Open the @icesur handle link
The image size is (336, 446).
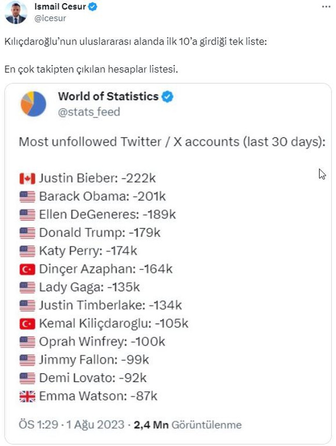tap(50, 18)
